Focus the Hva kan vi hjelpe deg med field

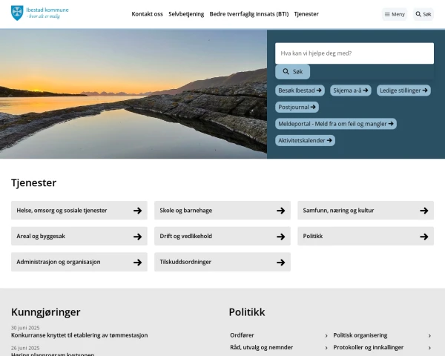[x=355, y=53]
